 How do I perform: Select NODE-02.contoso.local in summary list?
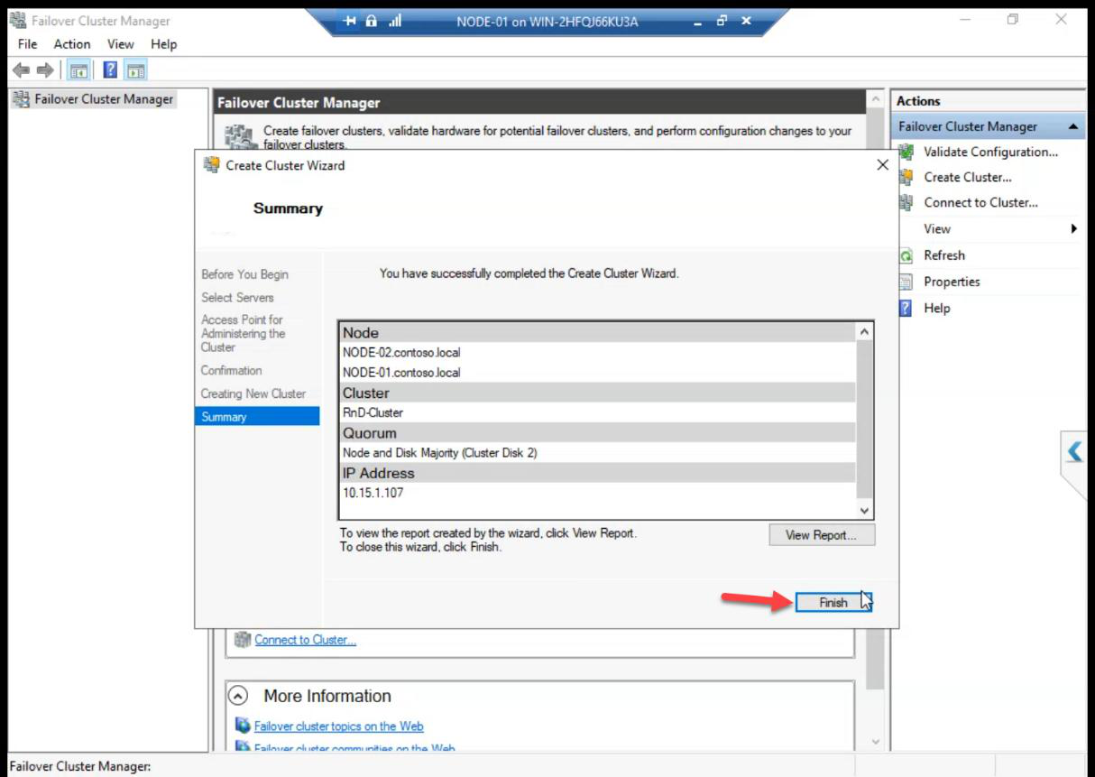click(x=401, y=353)
